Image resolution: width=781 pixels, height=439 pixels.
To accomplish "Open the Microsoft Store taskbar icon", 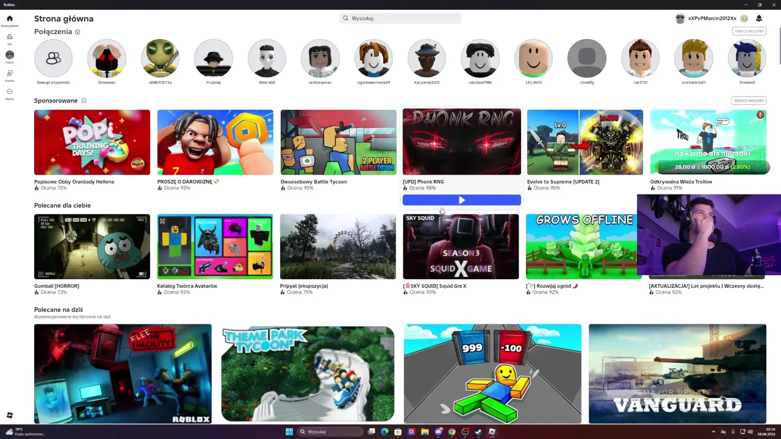I will (398, 432).
